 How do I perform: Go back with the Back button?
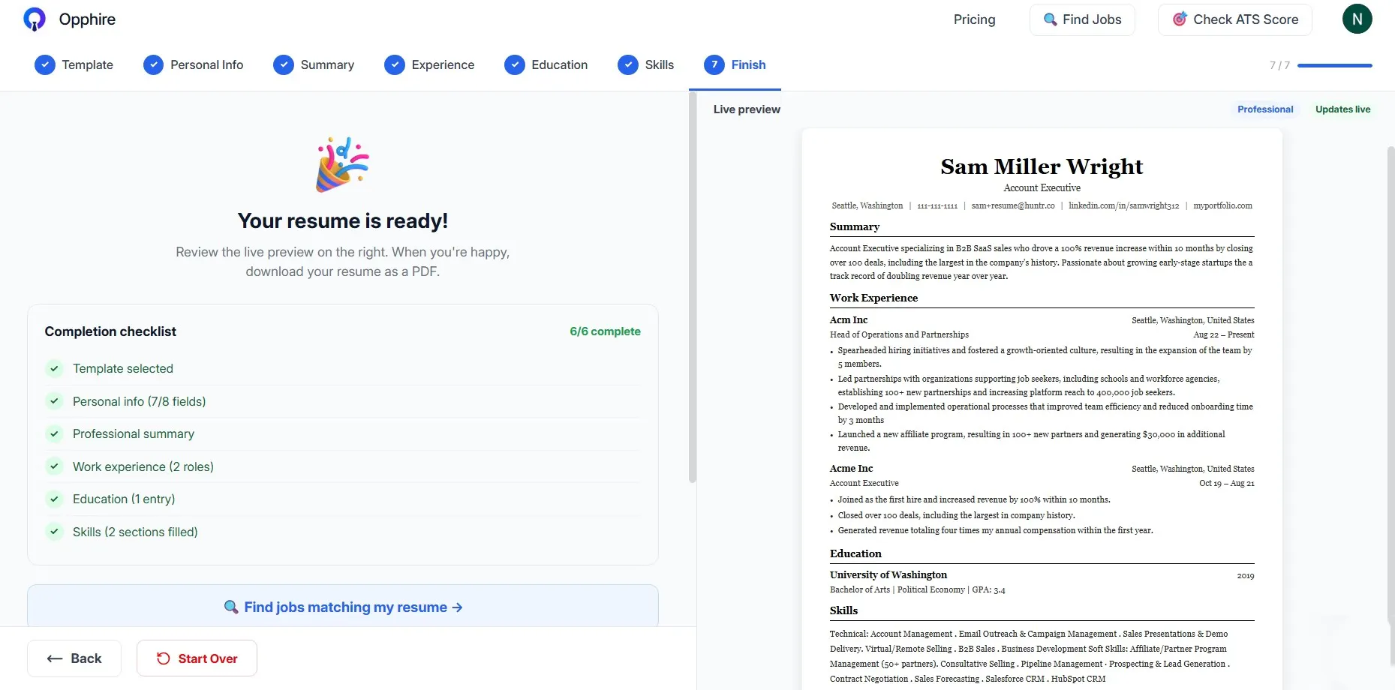click(x=74, y=658)
